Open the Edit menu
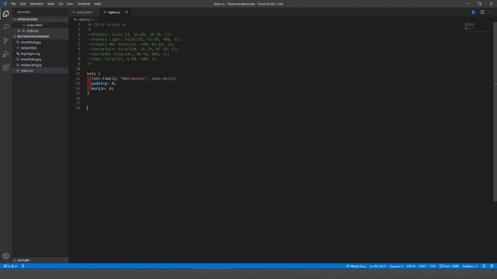This screenshot has width=497, height=279. 23,4
